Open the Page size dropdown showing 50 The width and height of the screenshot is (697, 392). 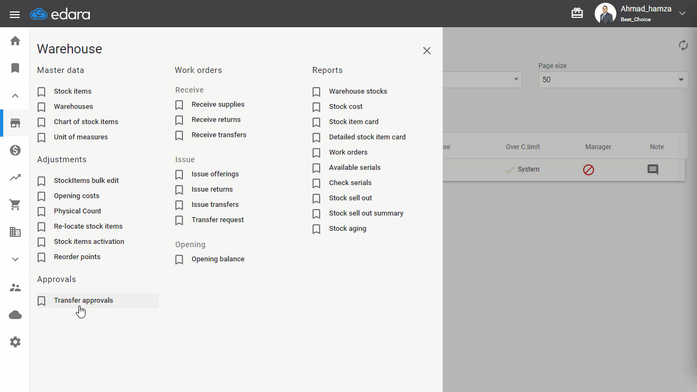point(613,79)
